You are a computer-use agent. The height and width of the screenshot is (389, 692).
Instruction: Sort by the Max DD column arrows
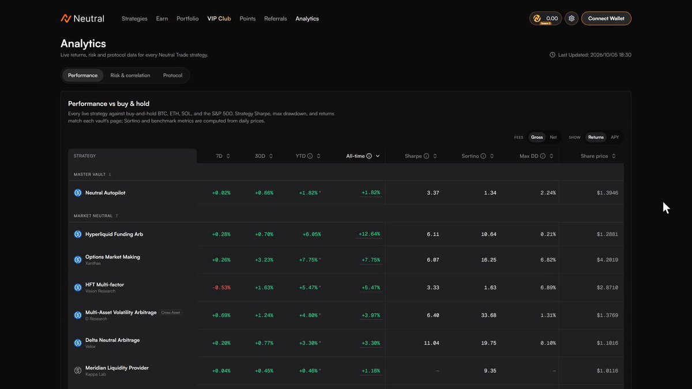coord(552,156)
